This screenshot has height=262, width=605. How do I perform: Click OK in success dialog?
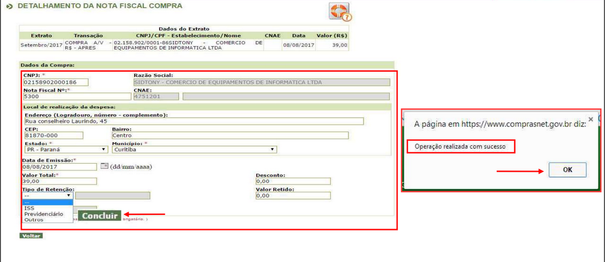pyautogui.click(x=567, y=169)
